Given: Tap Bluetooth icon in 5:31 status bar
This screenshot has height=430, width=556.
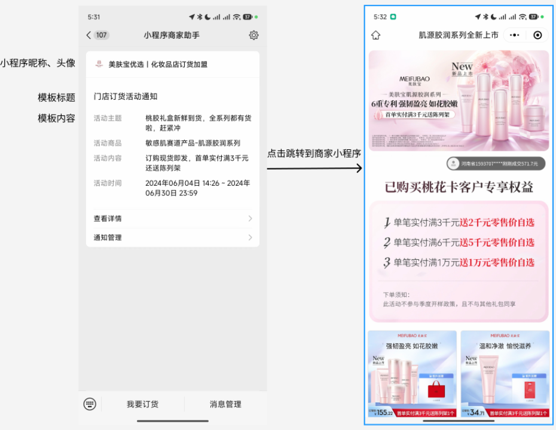Looking at the screenshot, I should click(200, 17).
